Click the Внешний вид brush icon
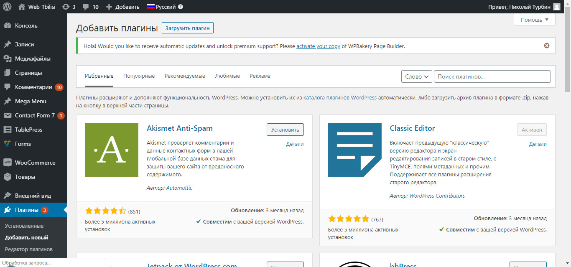 pos(8,196)
